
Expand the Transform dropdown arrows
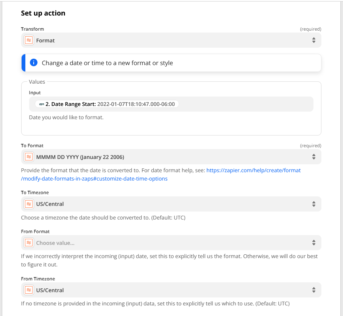[313, 40]
